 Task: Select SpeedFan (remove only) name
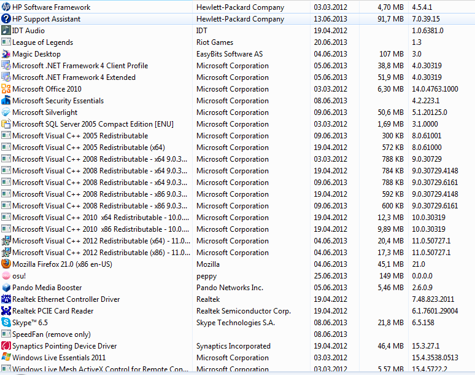(52, 334)
